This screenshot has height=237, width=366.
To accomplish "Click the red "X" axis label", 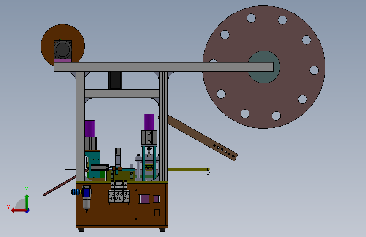I will tap(8, 208).
